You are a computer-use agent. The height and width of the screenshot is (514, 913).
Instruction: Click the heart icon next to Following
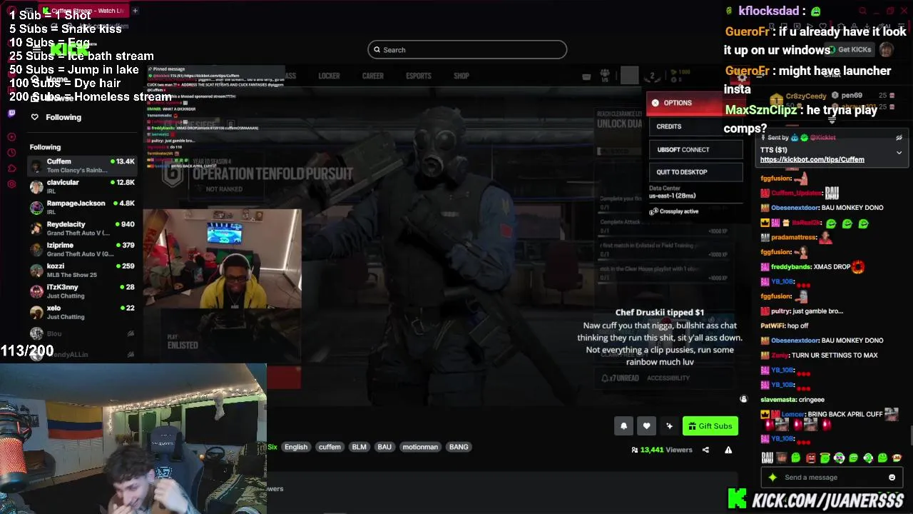pos(34,117)
